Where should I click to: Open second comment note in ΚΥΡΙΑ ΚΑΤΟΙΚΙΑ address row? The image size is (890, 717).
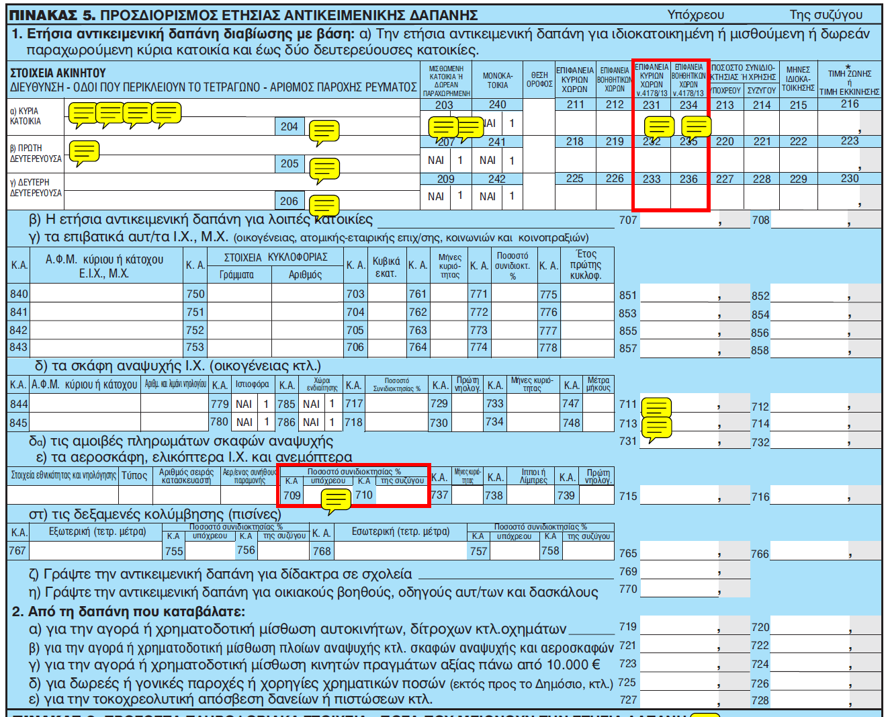click(110, 115)
